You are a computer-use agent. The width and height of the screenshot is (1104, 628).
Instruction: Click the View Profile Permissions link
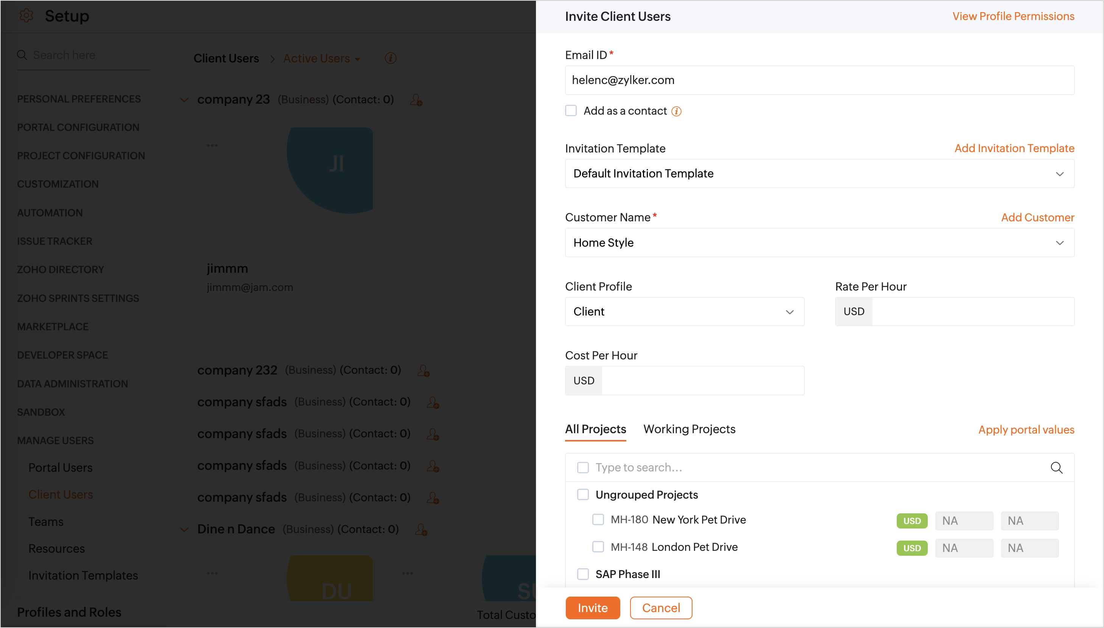1013,16
